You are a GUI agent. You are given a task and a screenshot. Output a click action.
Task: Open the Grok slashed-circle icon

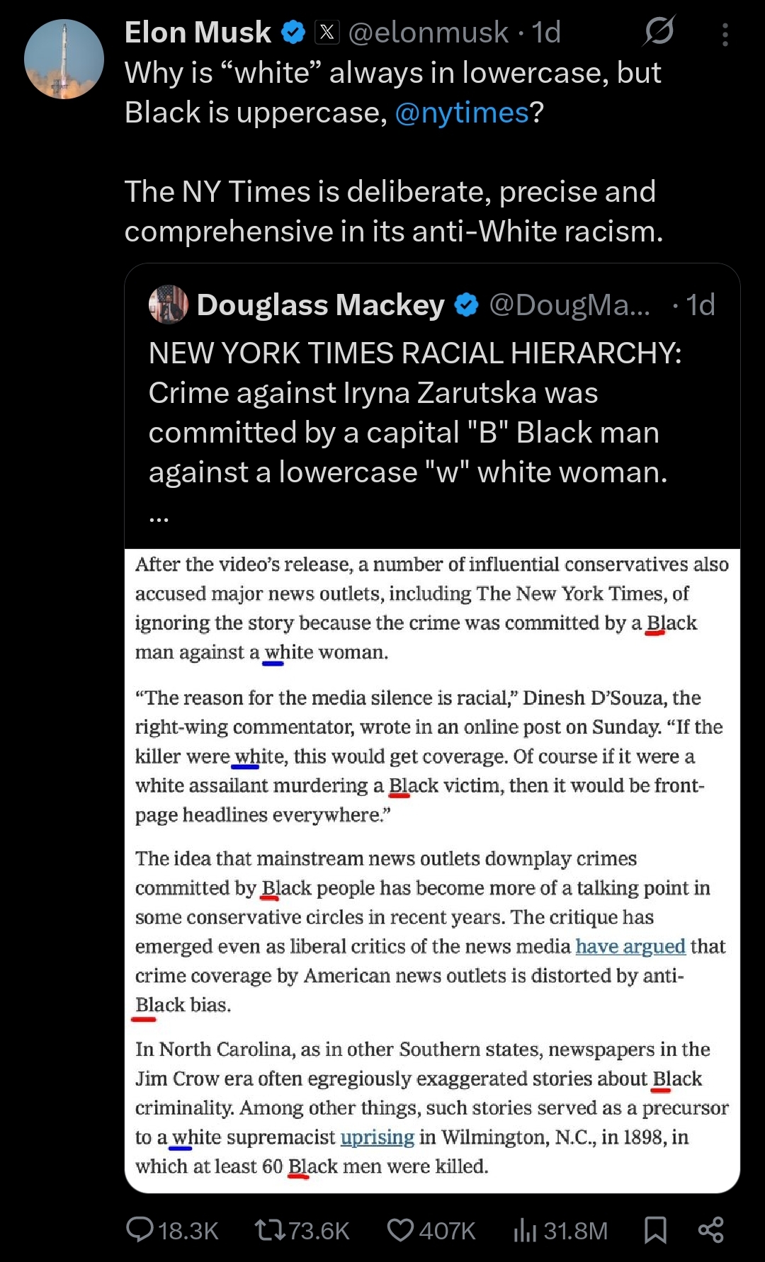coord(659,31)
